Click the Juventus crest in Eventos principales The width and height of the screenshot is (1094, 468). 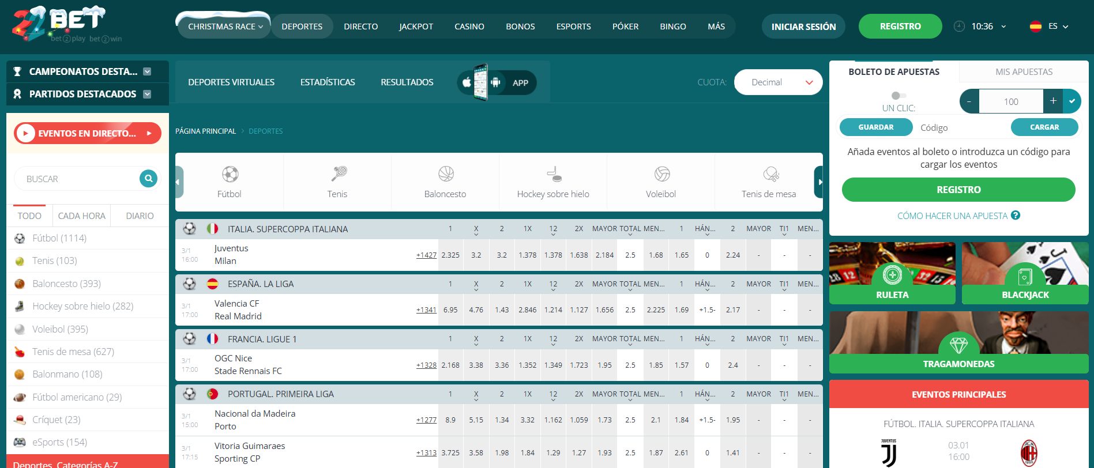point(889,453)
